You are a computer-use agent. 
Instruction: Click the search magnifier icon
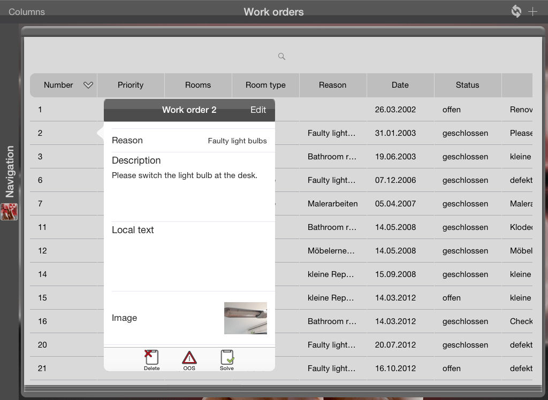281,56
